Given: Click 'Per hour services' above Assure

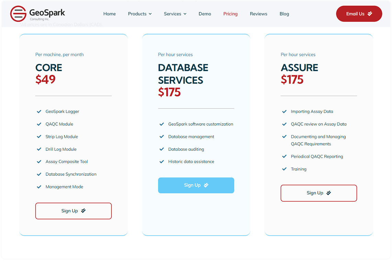Looking at the screenshot, I should tap(298, 55).
